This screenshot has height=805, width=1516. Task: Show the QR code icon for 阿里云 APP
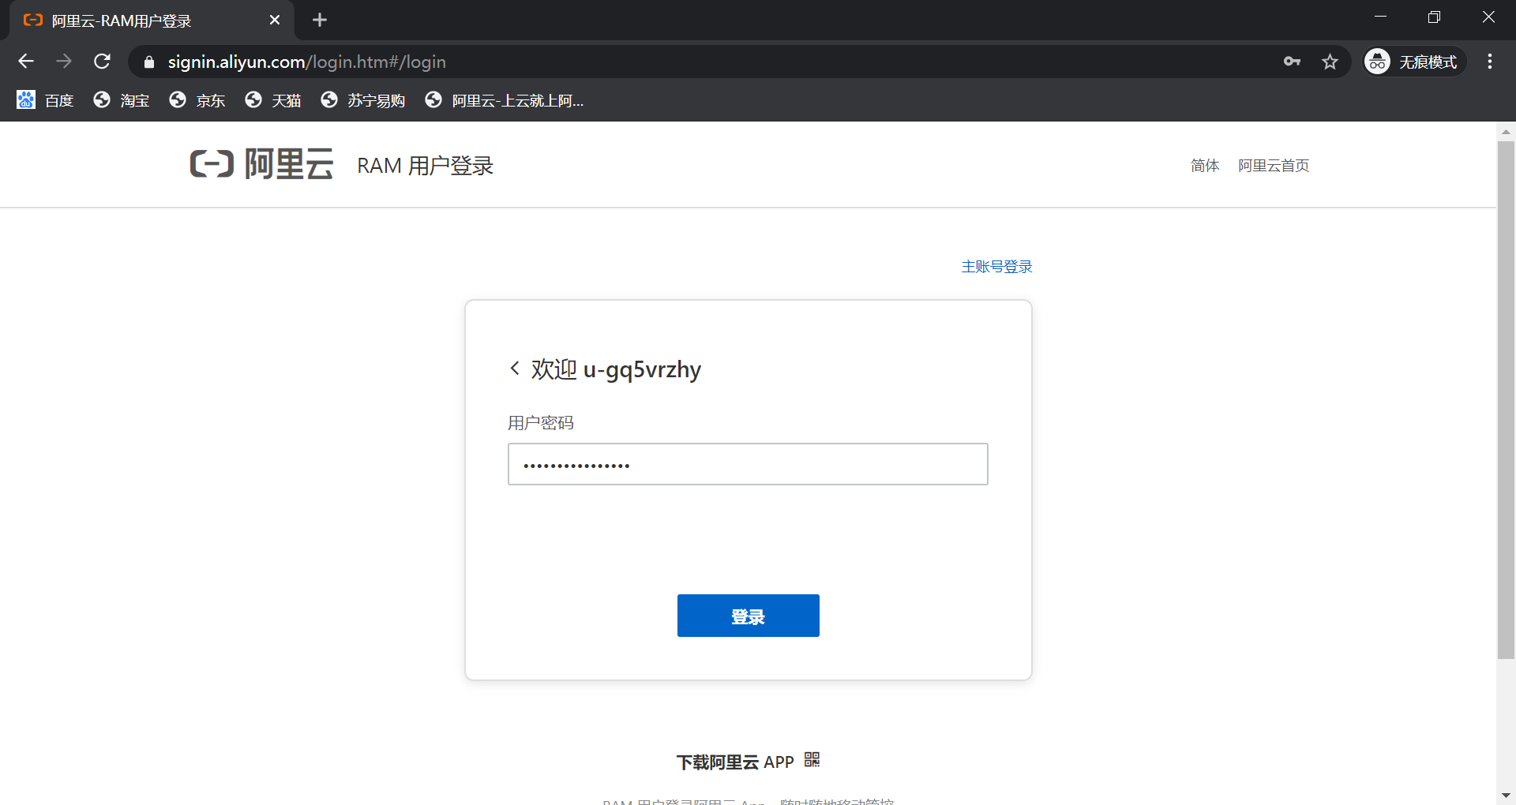pyautogui.click(x=812, y=759)
